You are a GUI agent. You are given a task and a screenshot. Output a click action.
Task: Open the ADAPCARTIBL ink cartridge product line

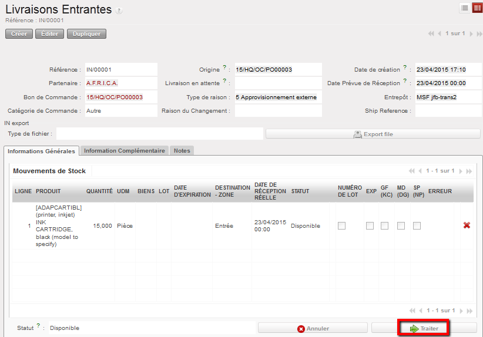pos(59,226)
